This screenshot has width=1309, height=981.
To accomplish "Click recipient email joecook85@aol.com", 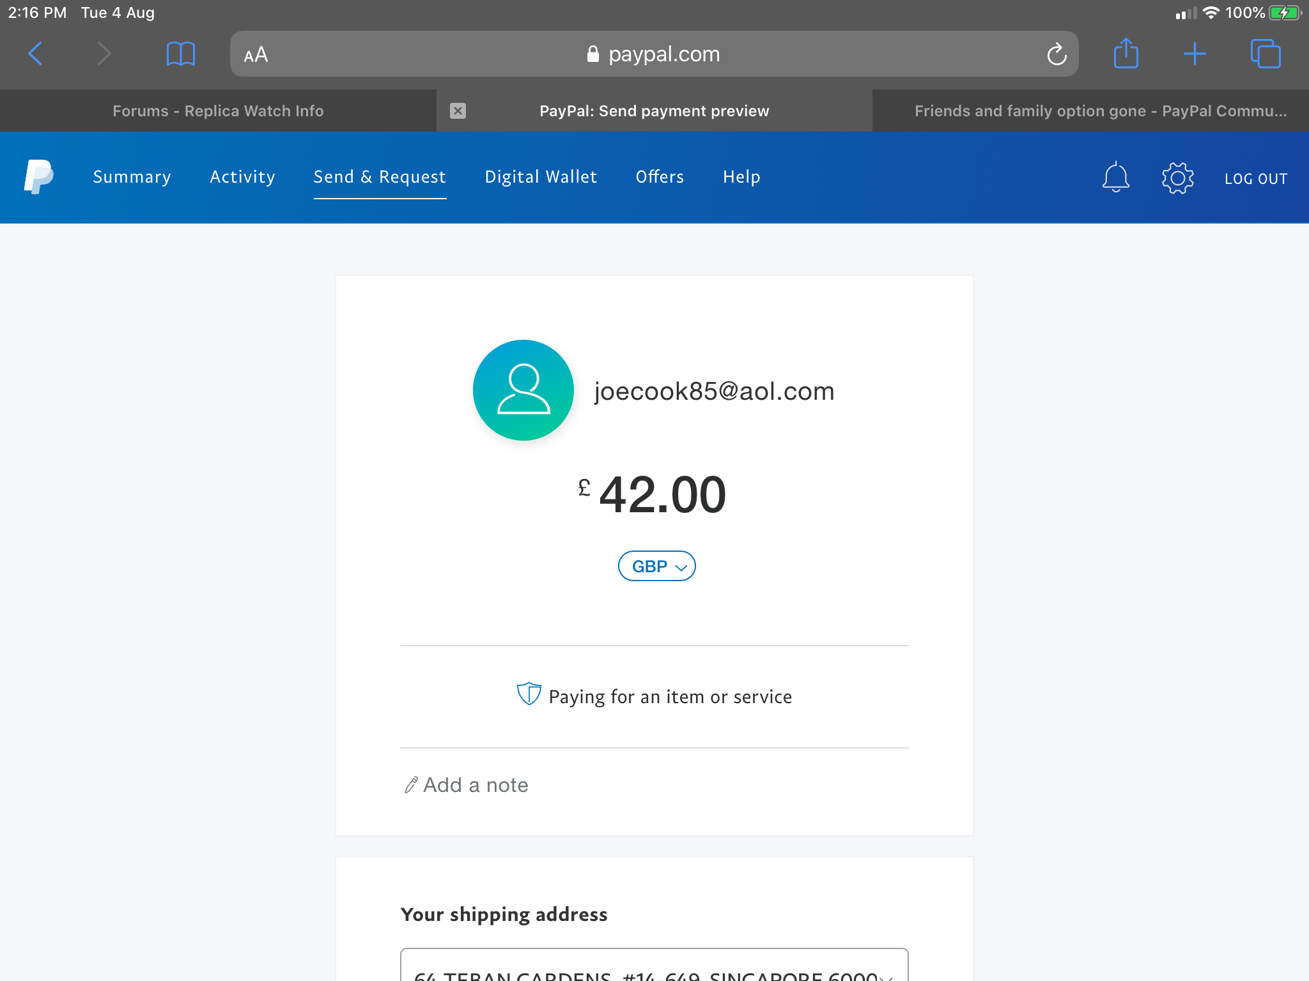I will (x=715, y=391).
